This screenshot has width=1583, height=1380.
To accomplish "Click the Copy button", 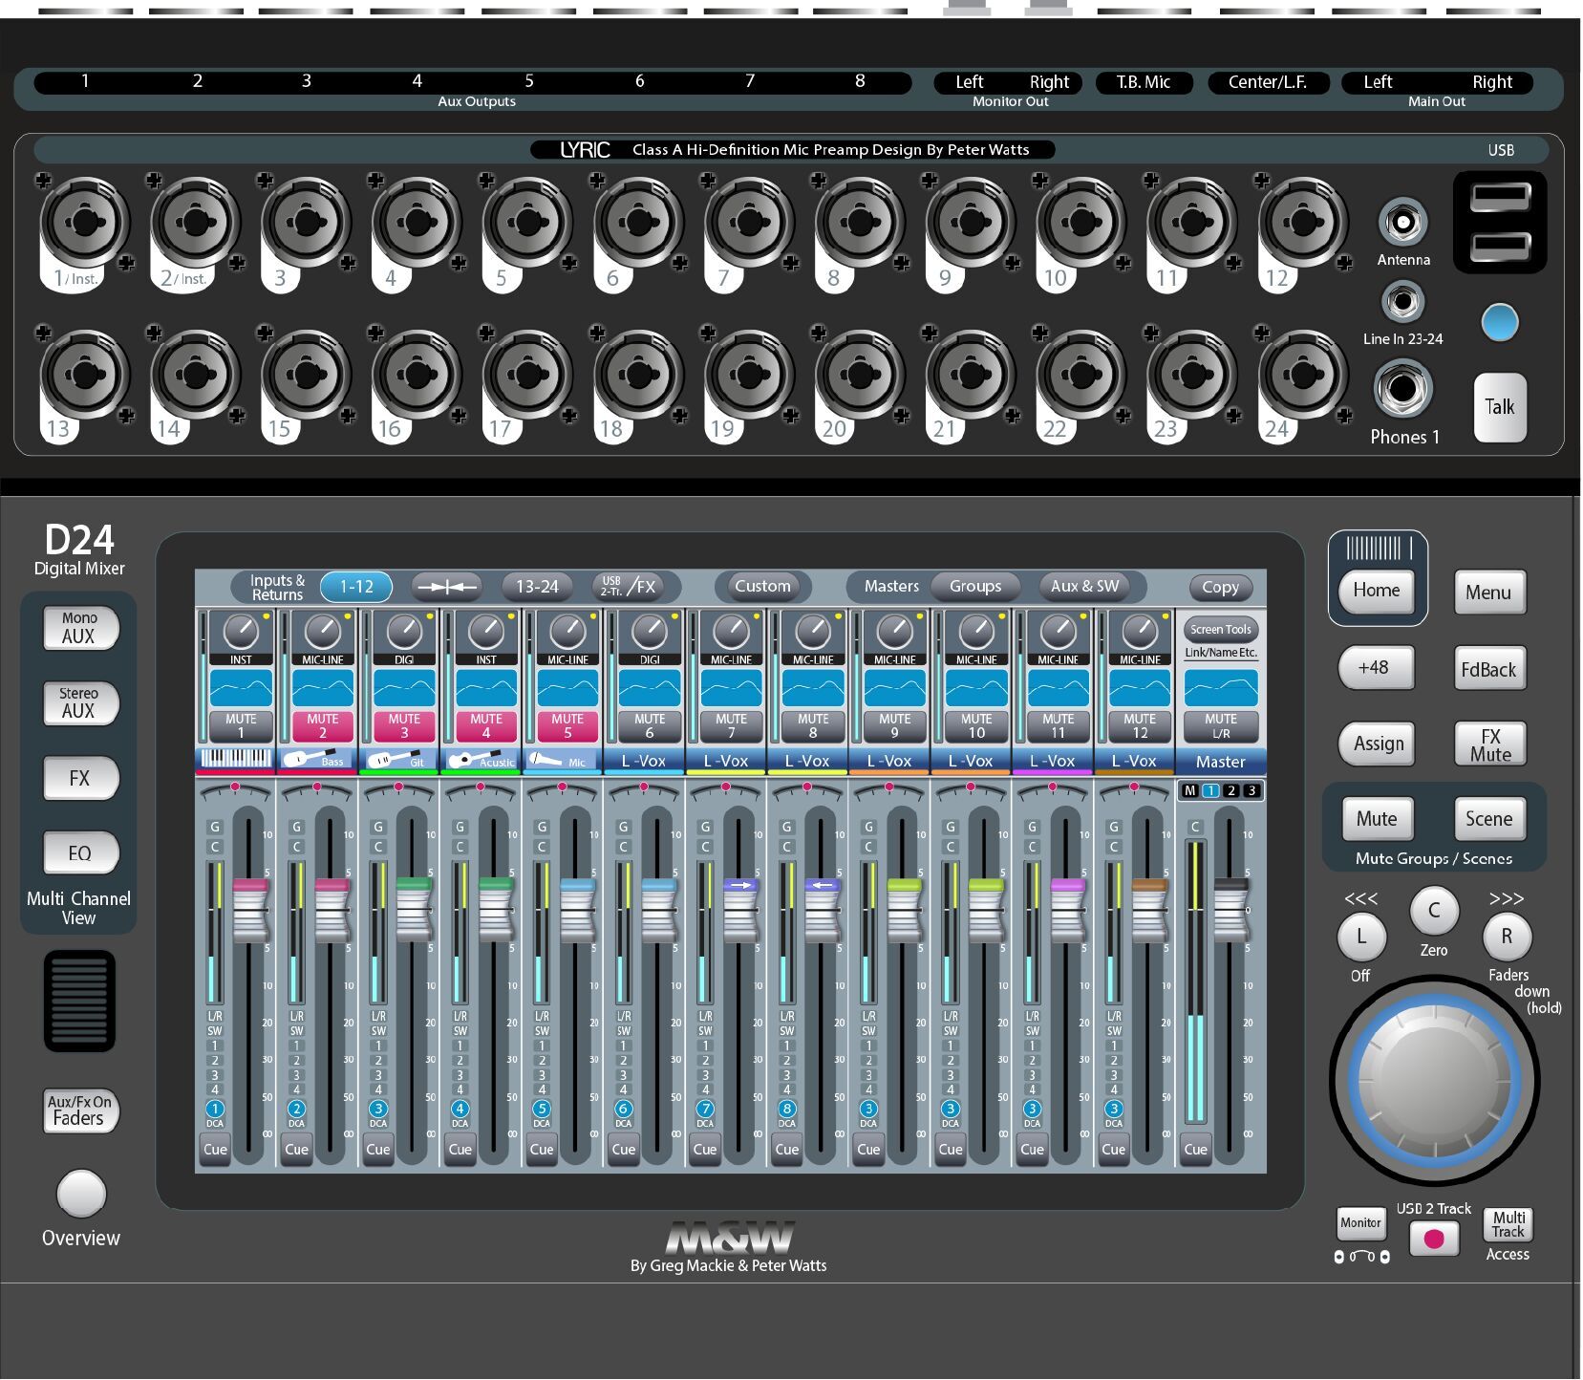I will 1220,587.
